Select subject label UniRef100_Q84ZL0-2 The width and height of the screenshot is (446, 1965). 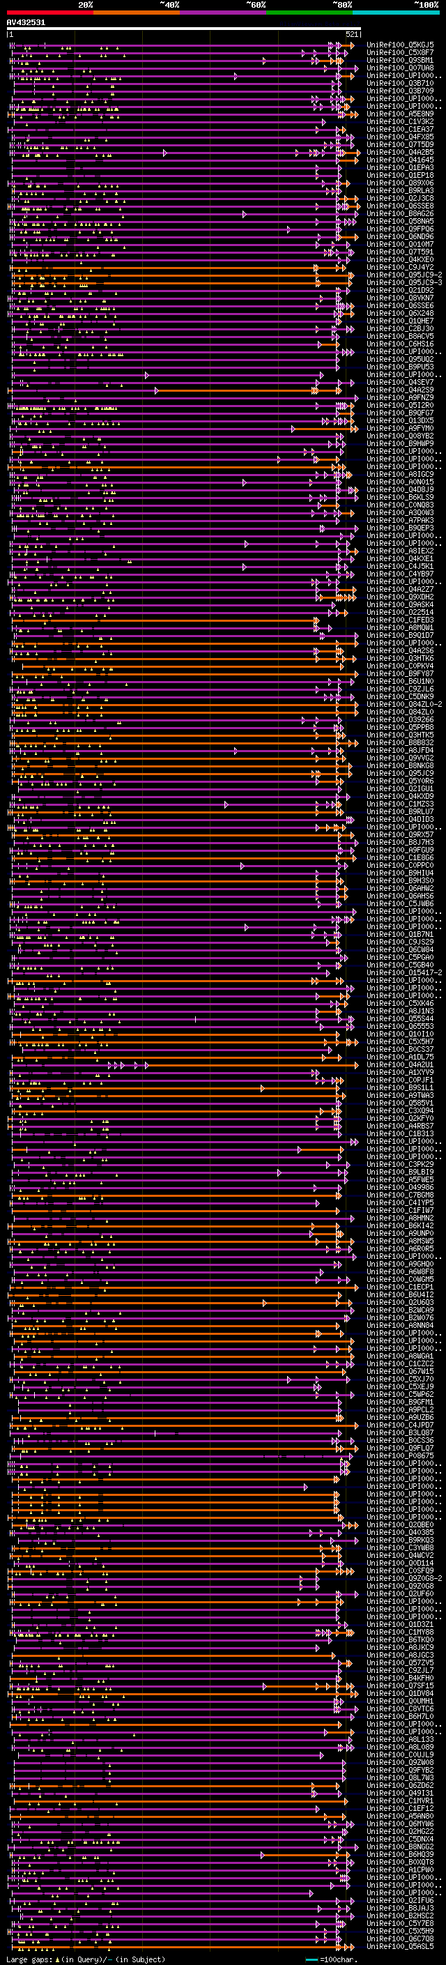pos(405,704)
